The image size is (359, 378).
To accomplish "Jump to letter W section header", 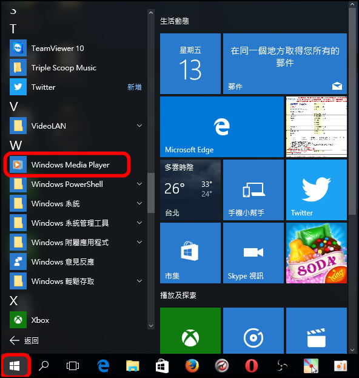I will pyautogui.click(x=16, y=146).
